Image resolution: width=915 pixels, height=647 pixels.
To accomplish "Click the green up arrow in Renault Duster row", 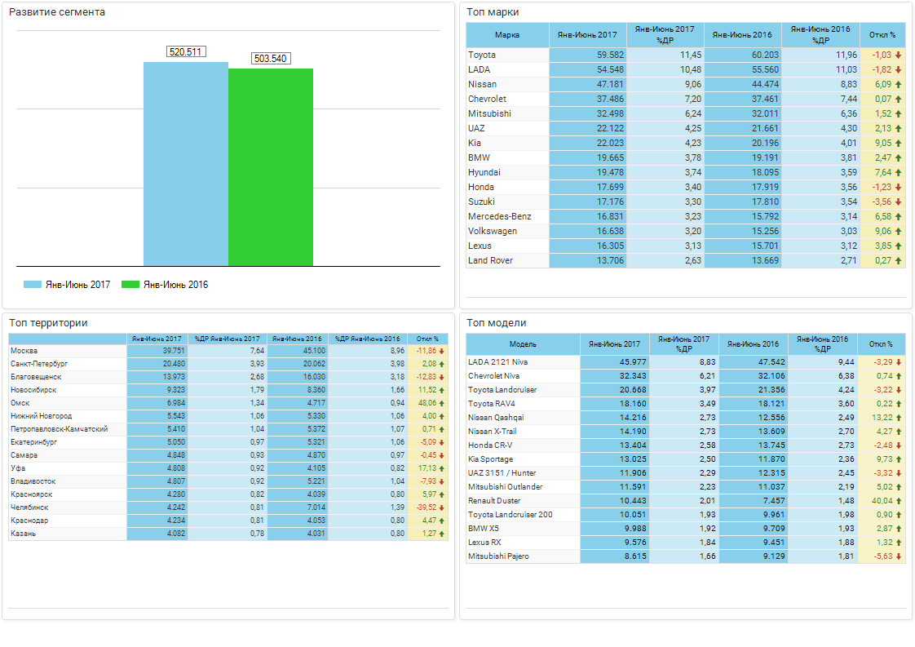I will (899, 501).
